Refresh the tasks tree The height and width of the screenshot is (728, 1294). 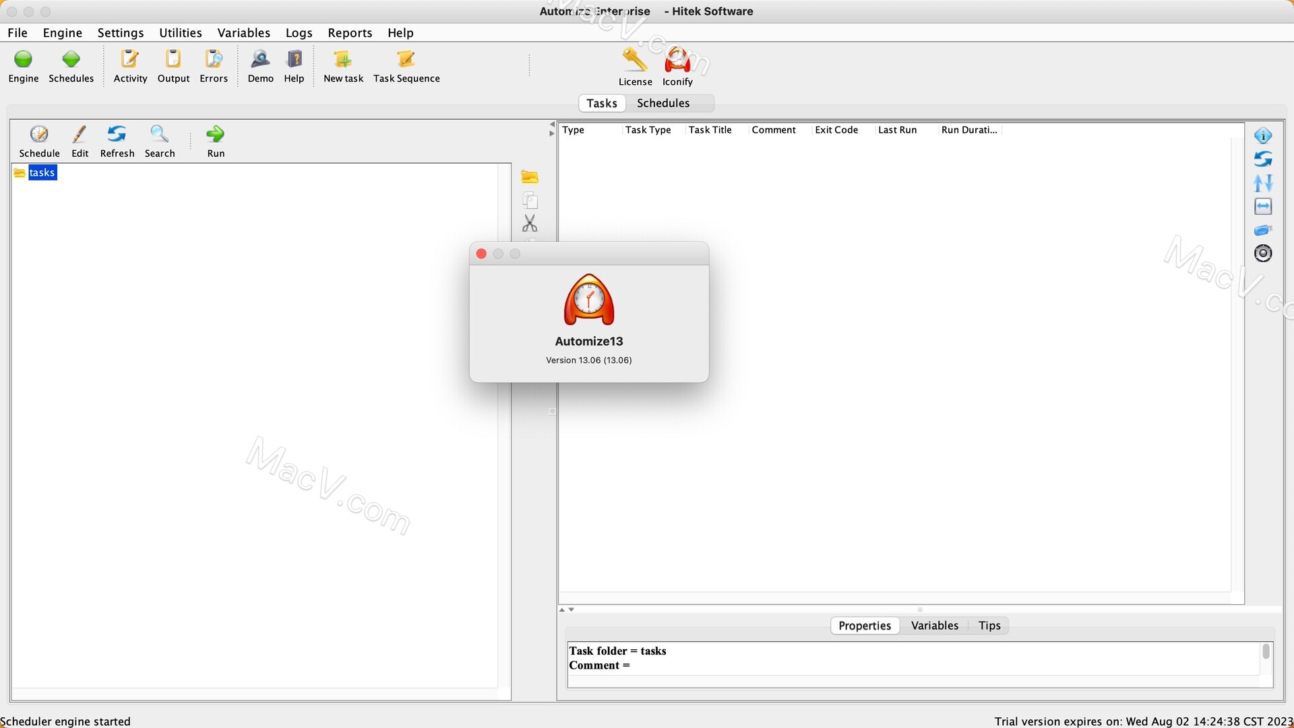[117, 141]
